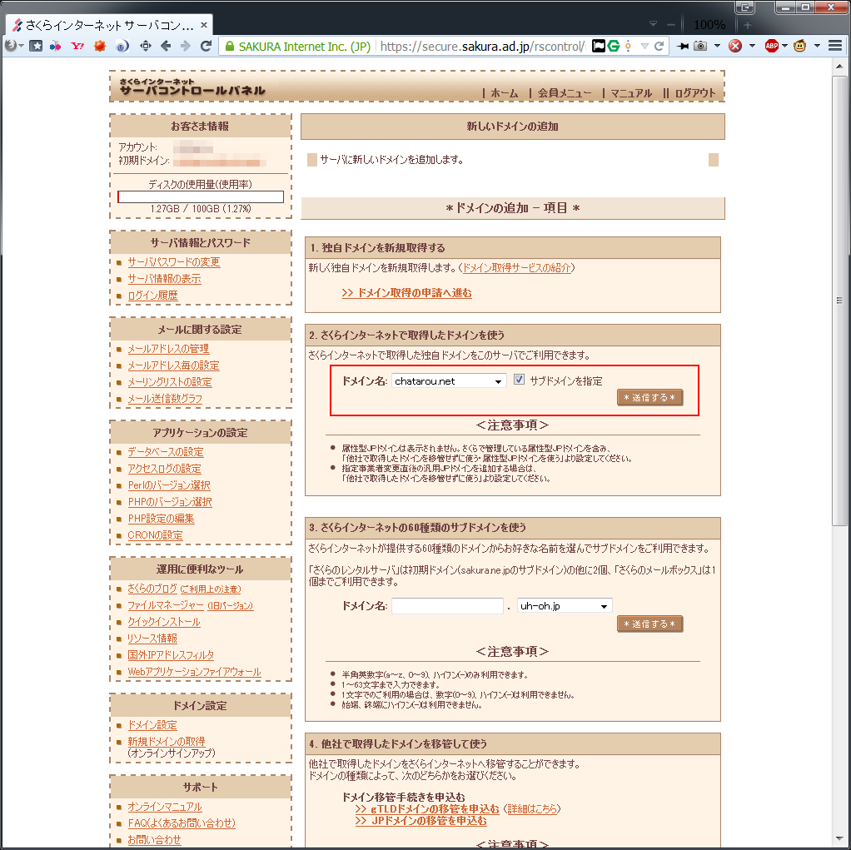
Task: Click the Greasemonkey monkey face icon
Action: (x=799, y=46)
